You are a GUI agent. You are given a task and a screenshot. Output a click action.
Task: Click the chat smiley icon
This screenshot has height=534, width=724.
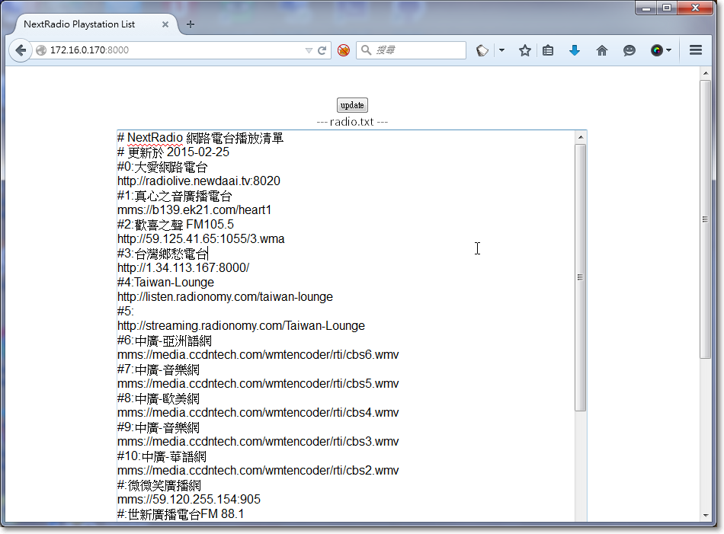[x=629, y=50]
